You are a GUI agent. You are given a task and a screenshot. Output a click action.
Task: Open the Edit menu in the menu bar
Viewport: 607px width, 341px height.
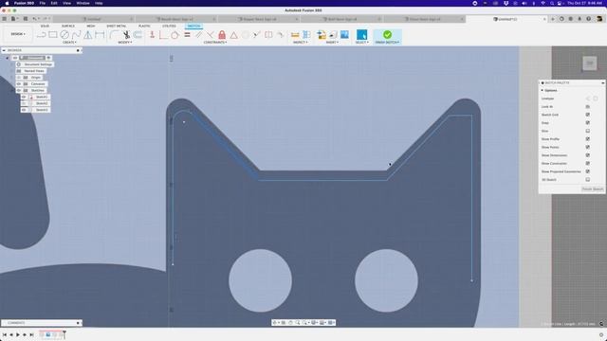(x=54, y=3)
